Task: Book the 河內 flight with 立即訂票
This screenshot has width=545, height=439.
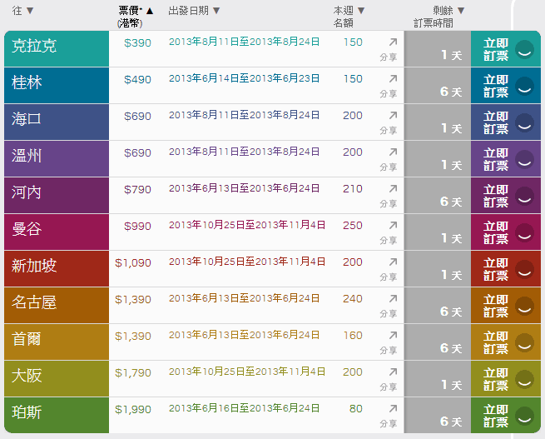Action: [497, 195]
